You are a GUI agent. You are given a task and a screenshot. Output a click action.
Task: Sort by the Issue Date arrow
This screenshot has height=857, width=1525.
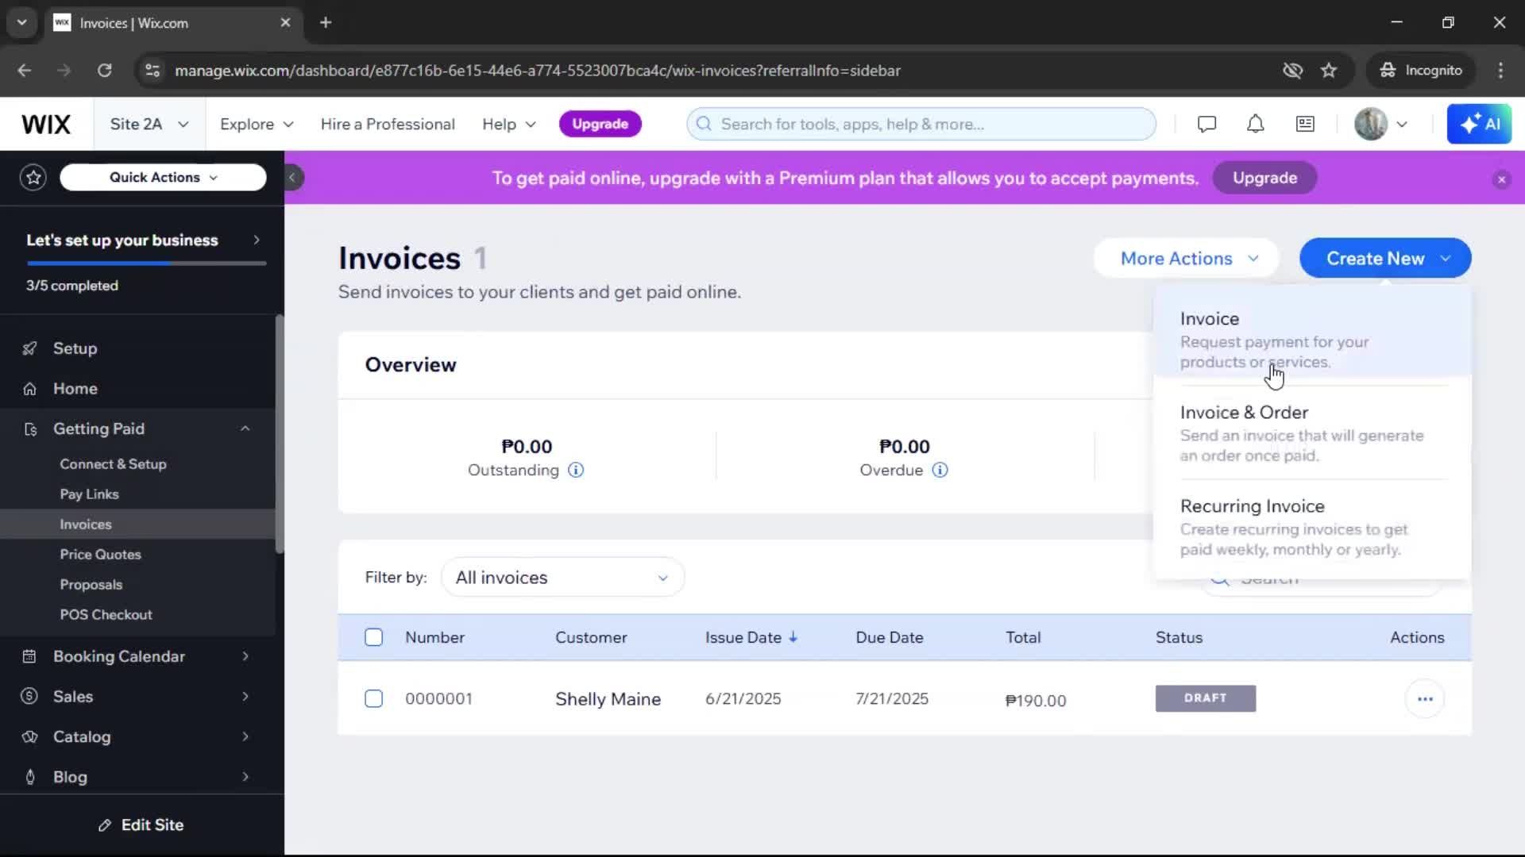pyautogui.click(x=793, y=637)
